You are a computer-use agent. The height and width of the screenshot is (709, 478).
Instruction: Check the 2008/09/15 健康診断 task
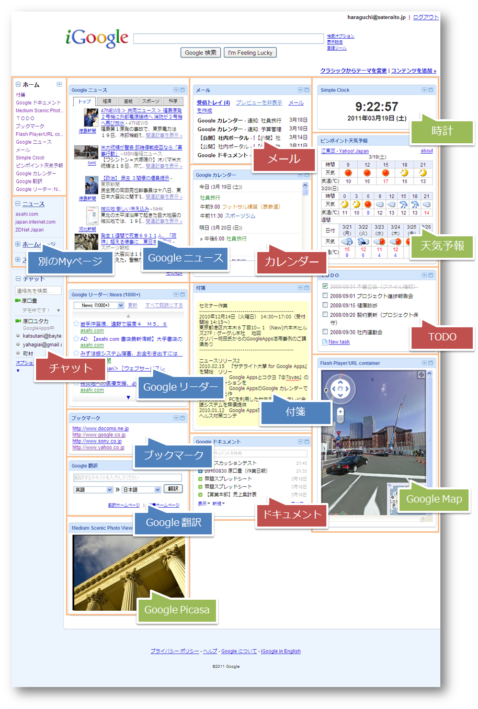click(x=325, y=305)
